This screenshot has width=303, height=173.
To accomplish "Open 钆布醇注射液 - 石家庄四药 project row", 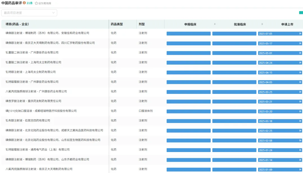I will click(28, 120).
